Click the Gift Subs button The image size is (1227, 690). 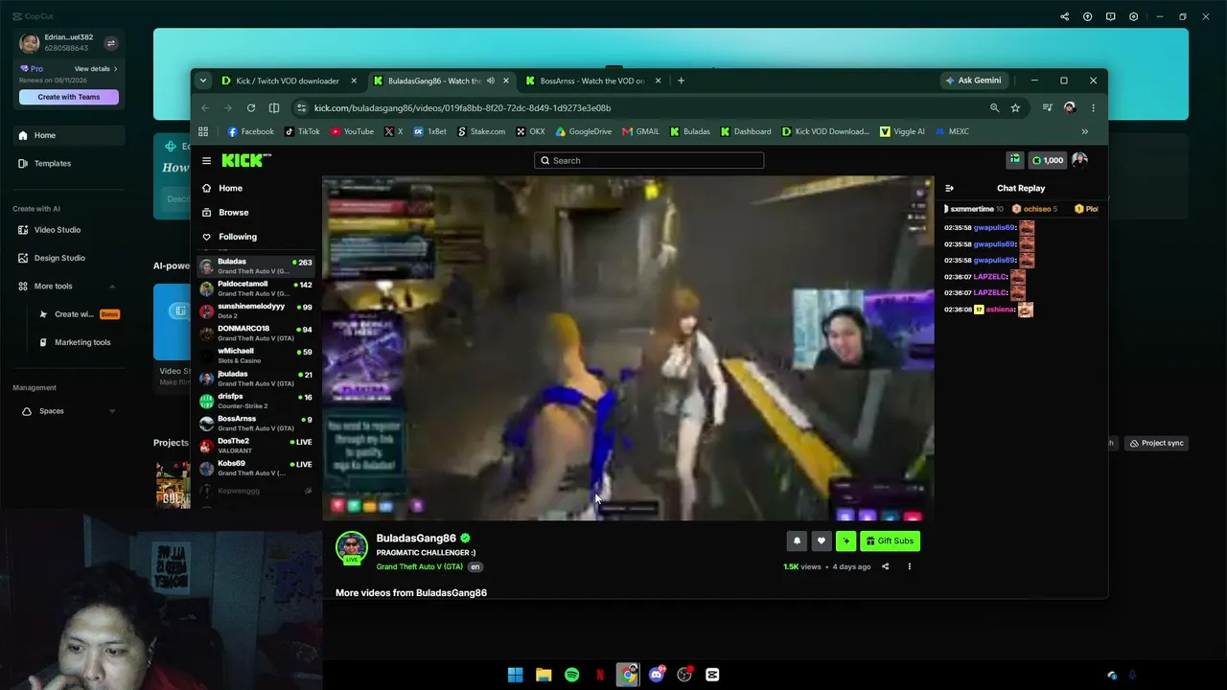[890, 541]
